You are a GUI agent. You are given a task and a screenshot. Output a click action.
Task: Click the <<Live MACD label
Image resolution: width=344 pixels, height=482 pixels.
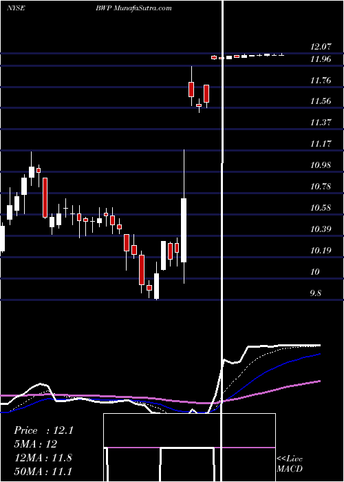tap(290, 464)
